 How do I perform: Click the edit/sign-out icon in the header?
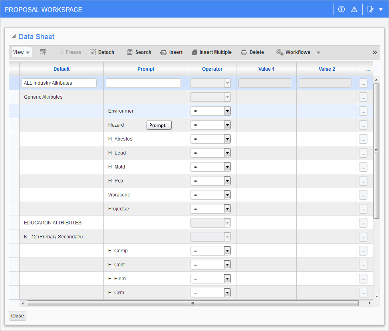tap(369, 9)
